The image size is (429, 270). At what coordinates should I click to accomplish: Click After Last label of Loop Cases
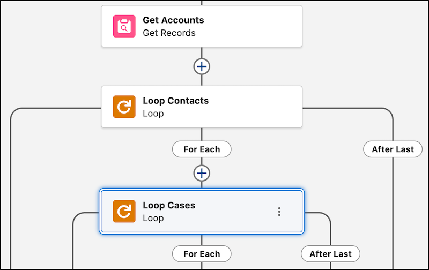click(x=330, y=254)
